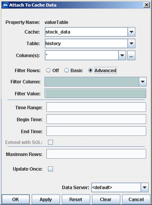The height and width of the screenshot is (205, 152).
Task: Click the Clear button
Action: (106, 199)
